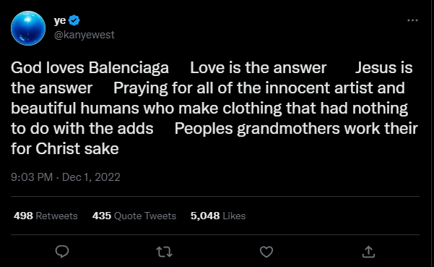Click the Dec 1, 2022 date
The image size is (434, 267).
click(x=91, y=177)
